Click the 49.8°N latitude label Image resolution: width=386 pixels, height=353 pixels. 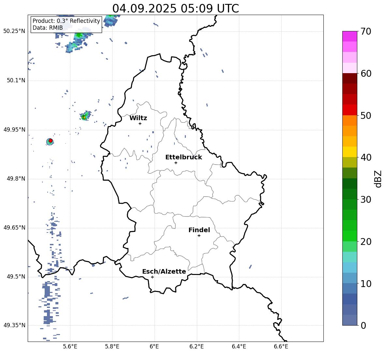(16, 179)
